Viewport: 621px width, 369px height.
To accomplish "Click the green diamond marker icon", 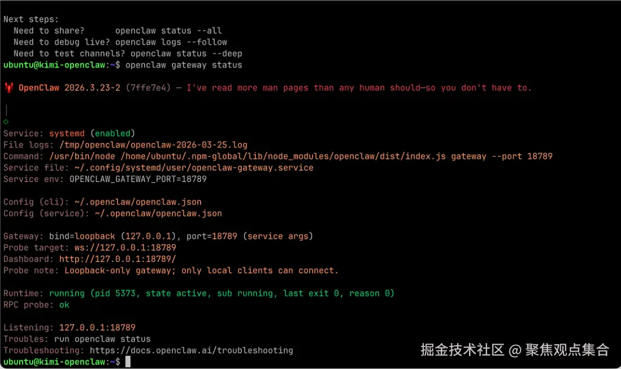I will [x=6, y=122].
